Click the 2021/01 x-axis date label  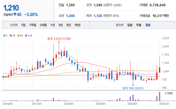164,104
